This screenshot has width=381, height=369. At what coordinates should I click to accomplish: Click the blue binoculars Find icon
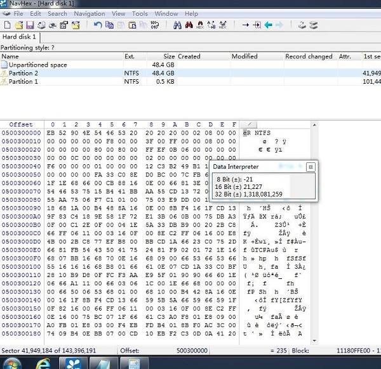pyautogui.click(x=177, y=25)
